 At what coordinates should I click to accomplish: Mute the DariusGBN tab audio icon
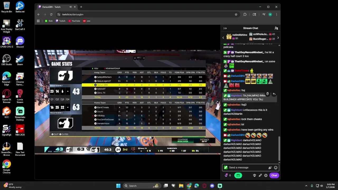pos(70,7)
